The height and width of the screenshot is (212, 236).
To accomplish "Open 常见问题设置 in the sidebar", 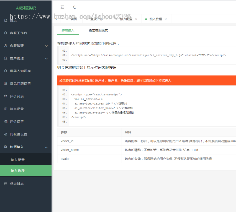I will pos(20,84).
